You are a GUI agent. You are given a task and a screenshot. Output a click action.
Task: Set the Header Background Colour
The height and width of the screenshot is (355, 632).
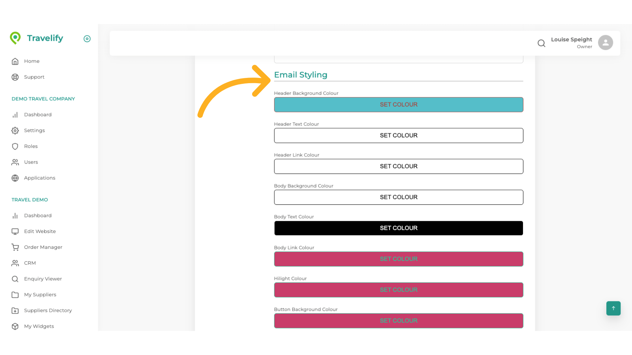pos(399,105)
